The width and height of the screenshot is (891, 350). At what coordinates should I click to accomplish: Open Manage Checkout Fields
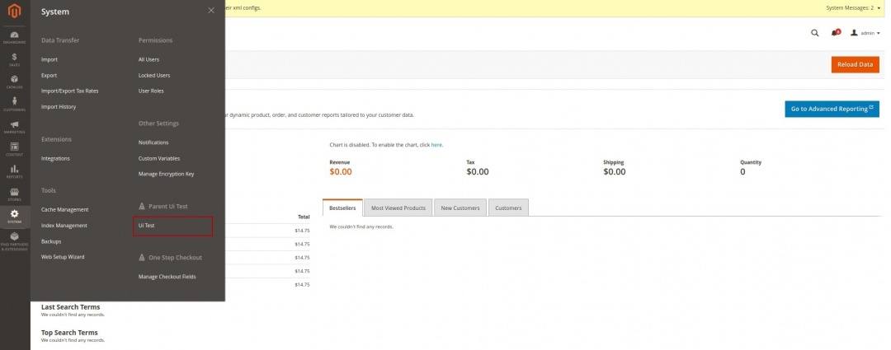click(167, 277)
